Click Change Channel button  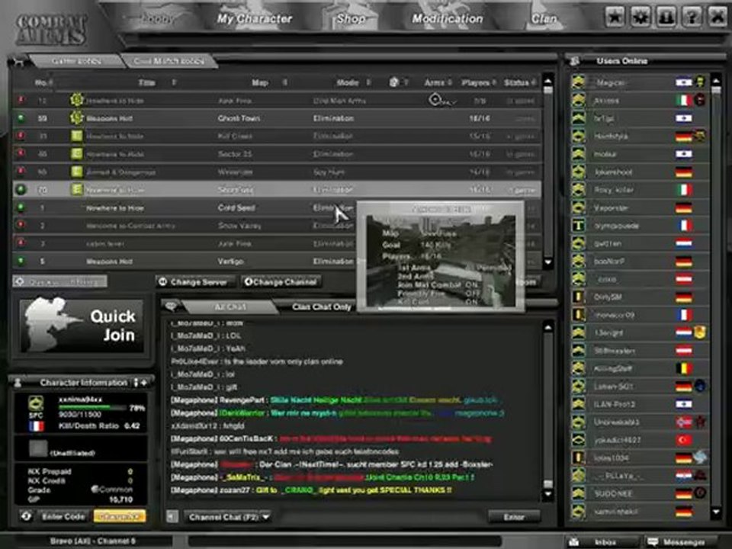pyautogui.click(x=281, y=281)
